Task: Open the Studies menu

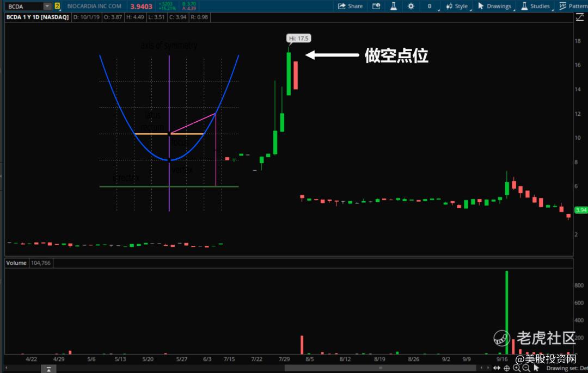Action: (536, 6)
